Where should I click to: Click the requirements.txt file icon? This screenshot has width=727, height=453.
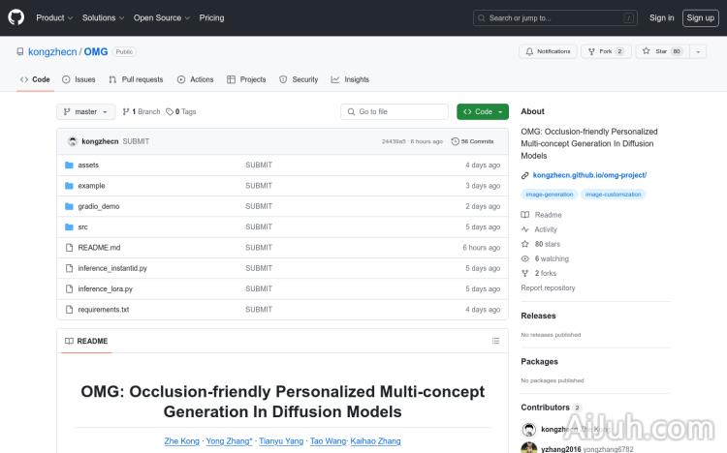(69, 310)
